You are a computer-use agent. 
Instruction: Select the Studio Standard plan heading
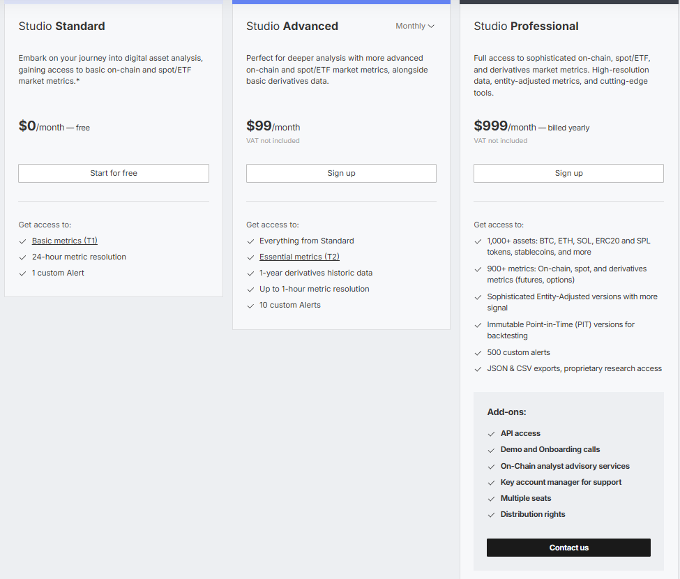(x=61, y=27)
